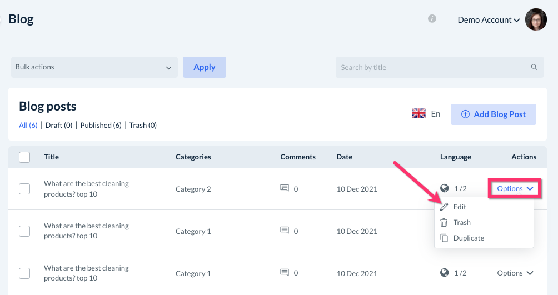Check the second blog post checkbox

click(24, 231)
